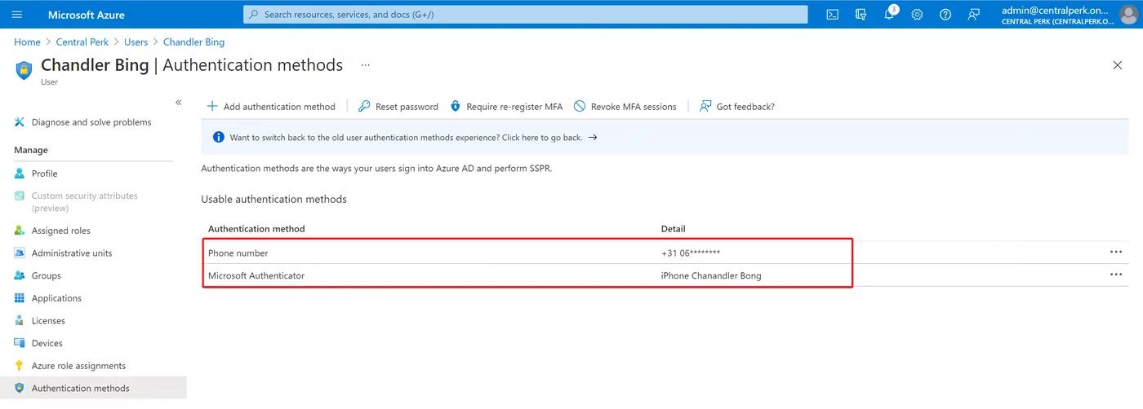Image resolution: width=1143 pixels, height=409 pixels.
Task: Click the Devices icon in sidebar
Action: (20, 343)
